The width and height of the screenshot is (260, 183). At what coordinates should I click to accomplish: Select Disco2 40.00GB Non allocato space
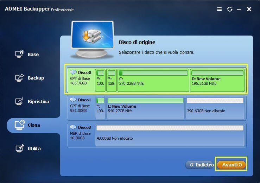[170, 135]
